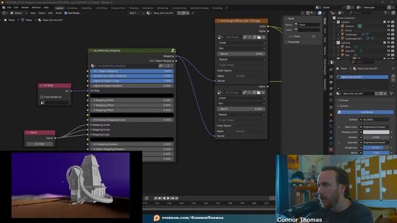The image size is (397, 223).
Task: Open the node editor View menu
Action: [33, 13]
